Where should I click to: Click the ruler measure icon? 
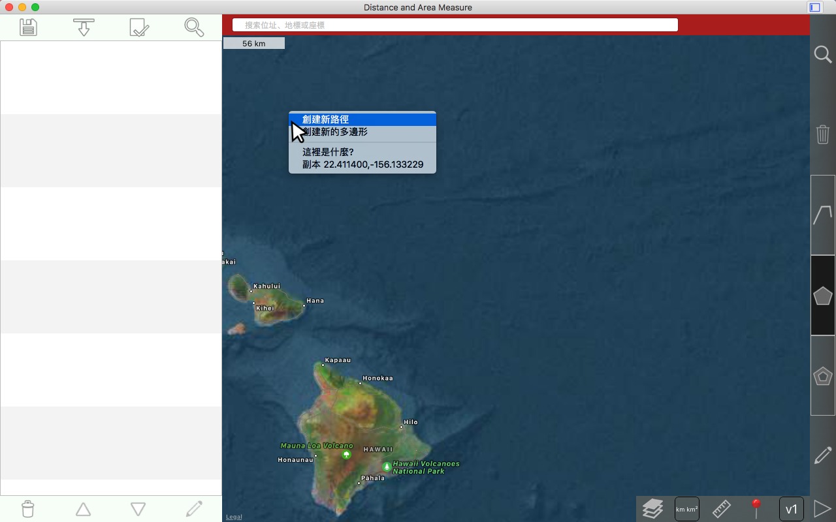point(721,508)
